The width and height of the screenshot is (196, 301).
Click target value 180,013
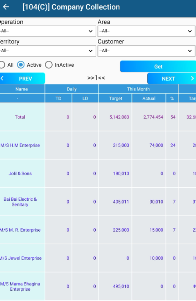pyautogui.click(x=121, y=173)
